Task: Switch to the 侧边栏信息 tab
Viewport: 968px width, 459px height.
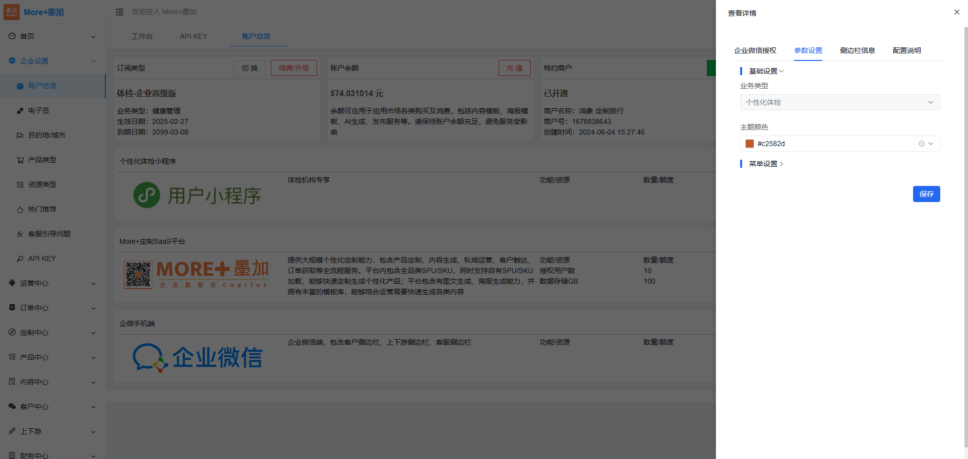Action: click(857, 50)
